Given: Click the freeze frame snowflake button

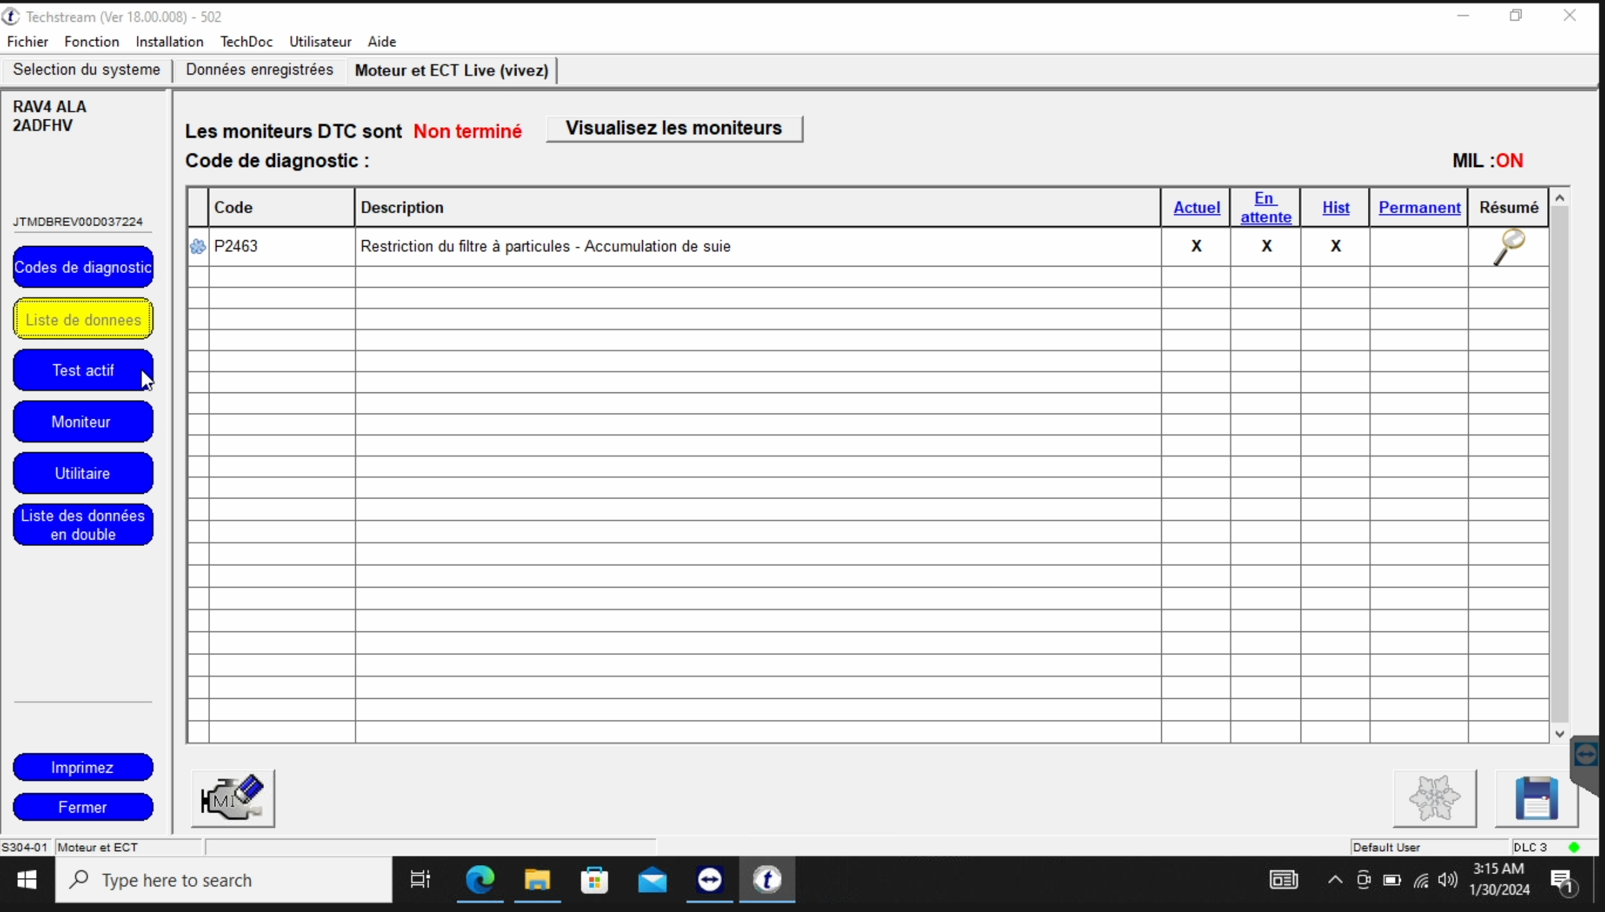Looking at the screenshot, I should [x=1434, y=798].
